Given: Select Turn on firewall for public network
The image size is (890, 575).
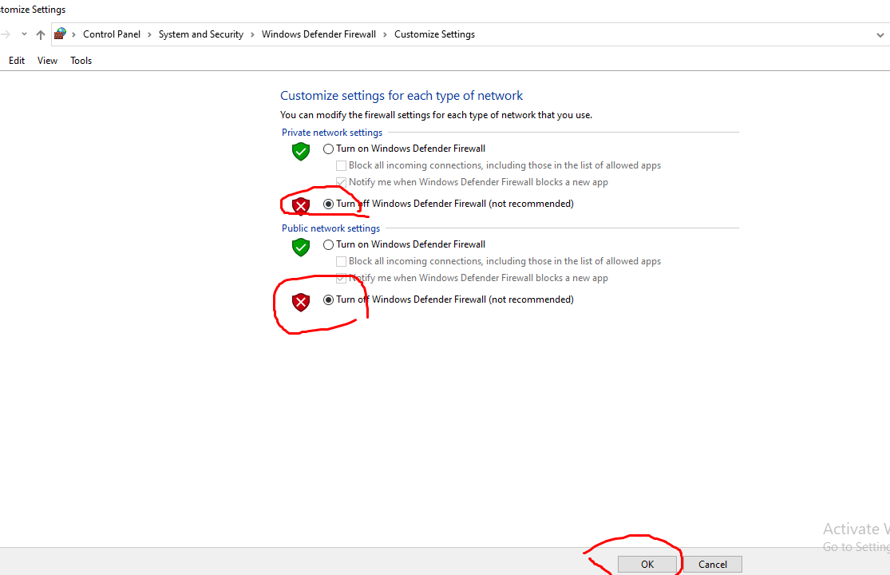Looking at the screenshot, I should (328, 244).
